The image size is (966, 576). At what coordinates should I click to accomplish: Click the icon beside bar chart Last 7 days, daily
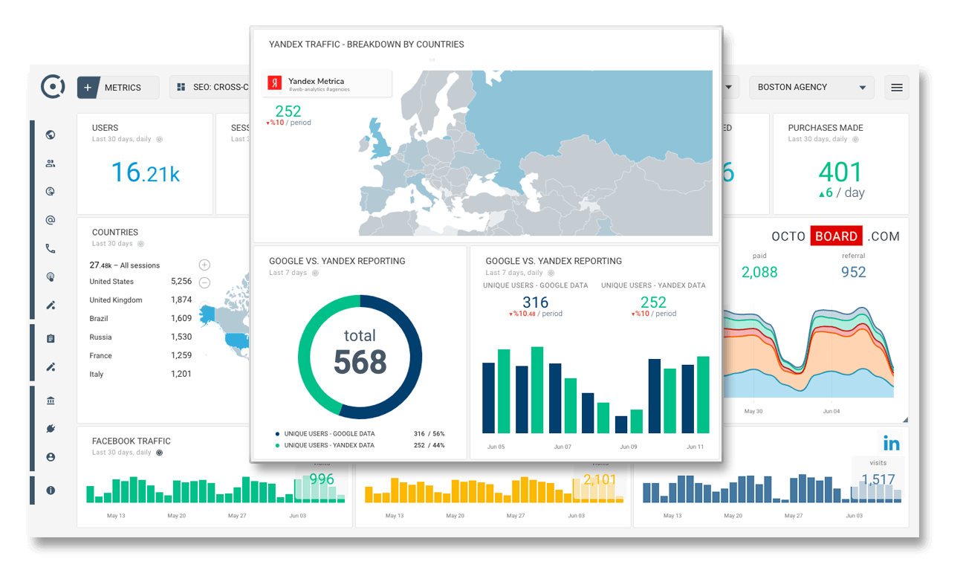tap(552, 274)
